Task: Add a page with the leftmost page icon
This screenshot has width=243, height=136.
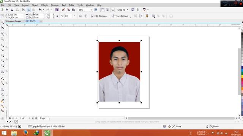Action: pos(9,118)
